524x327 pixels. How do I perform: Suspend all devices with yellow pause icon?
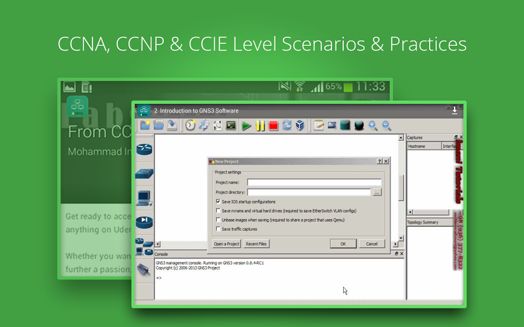coord(260,126)
